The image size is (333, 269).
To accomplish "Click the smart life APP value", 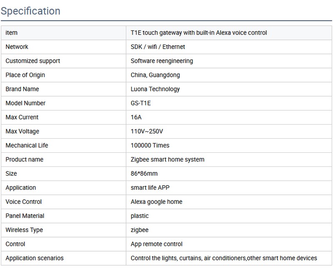I will coord(150,188).
